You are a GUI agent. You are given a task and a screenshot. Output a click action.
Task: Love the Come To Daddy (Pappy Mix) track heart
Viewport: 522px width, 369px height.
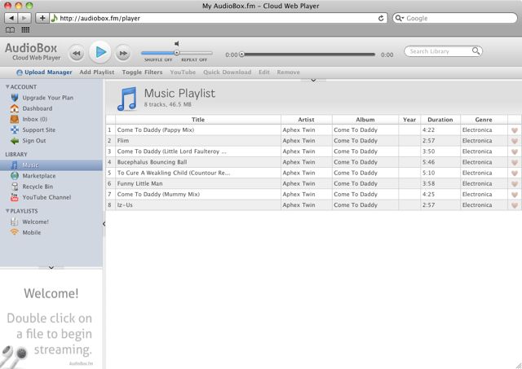pyautogui.click(x=515, y=130)
